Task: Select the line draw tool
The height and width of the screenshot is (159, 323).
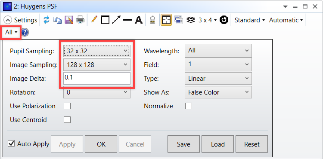Action: coord(127,20)
